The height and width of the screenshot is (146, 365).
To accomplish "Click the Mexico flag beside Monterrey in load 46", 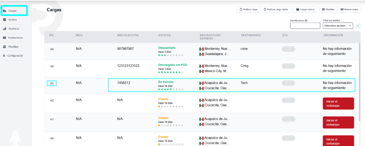I will 202,49.
